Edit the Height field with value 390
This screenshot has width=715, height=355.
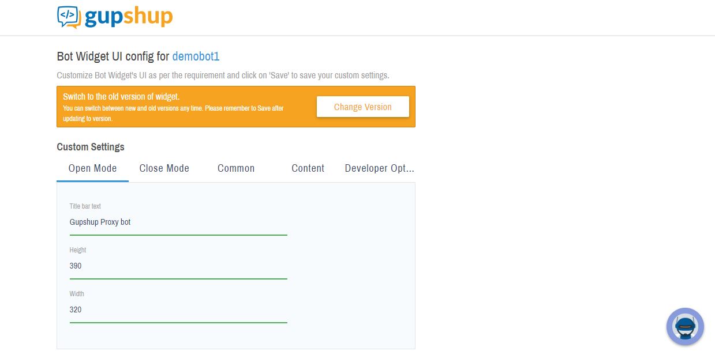click(x=178, y=266)
